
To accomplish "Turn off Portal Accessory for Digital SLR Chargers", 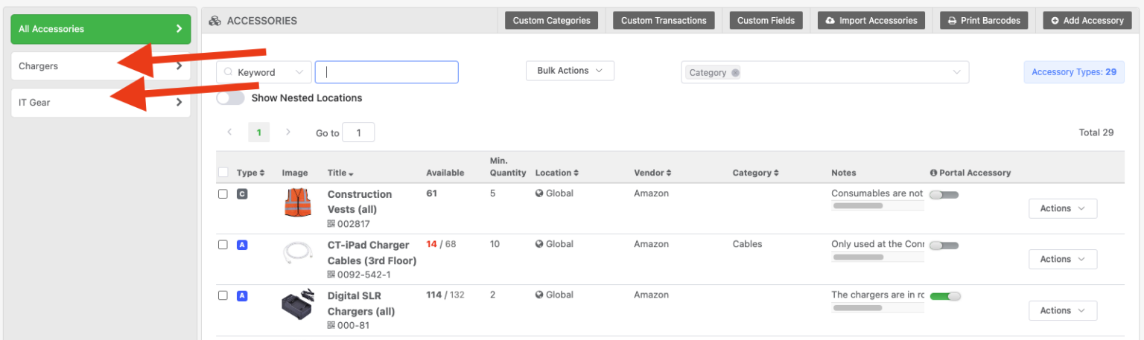I will (944, 296).
